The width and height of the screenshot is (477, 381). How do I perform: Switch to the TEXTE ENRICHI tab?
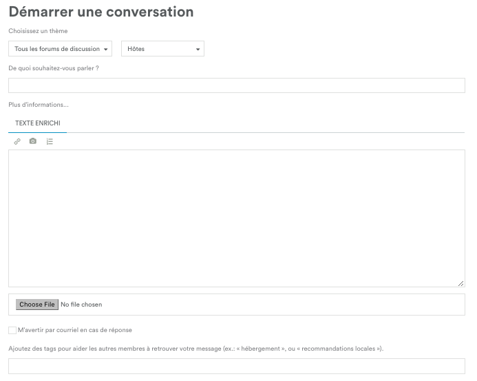(x=38, y=123)
